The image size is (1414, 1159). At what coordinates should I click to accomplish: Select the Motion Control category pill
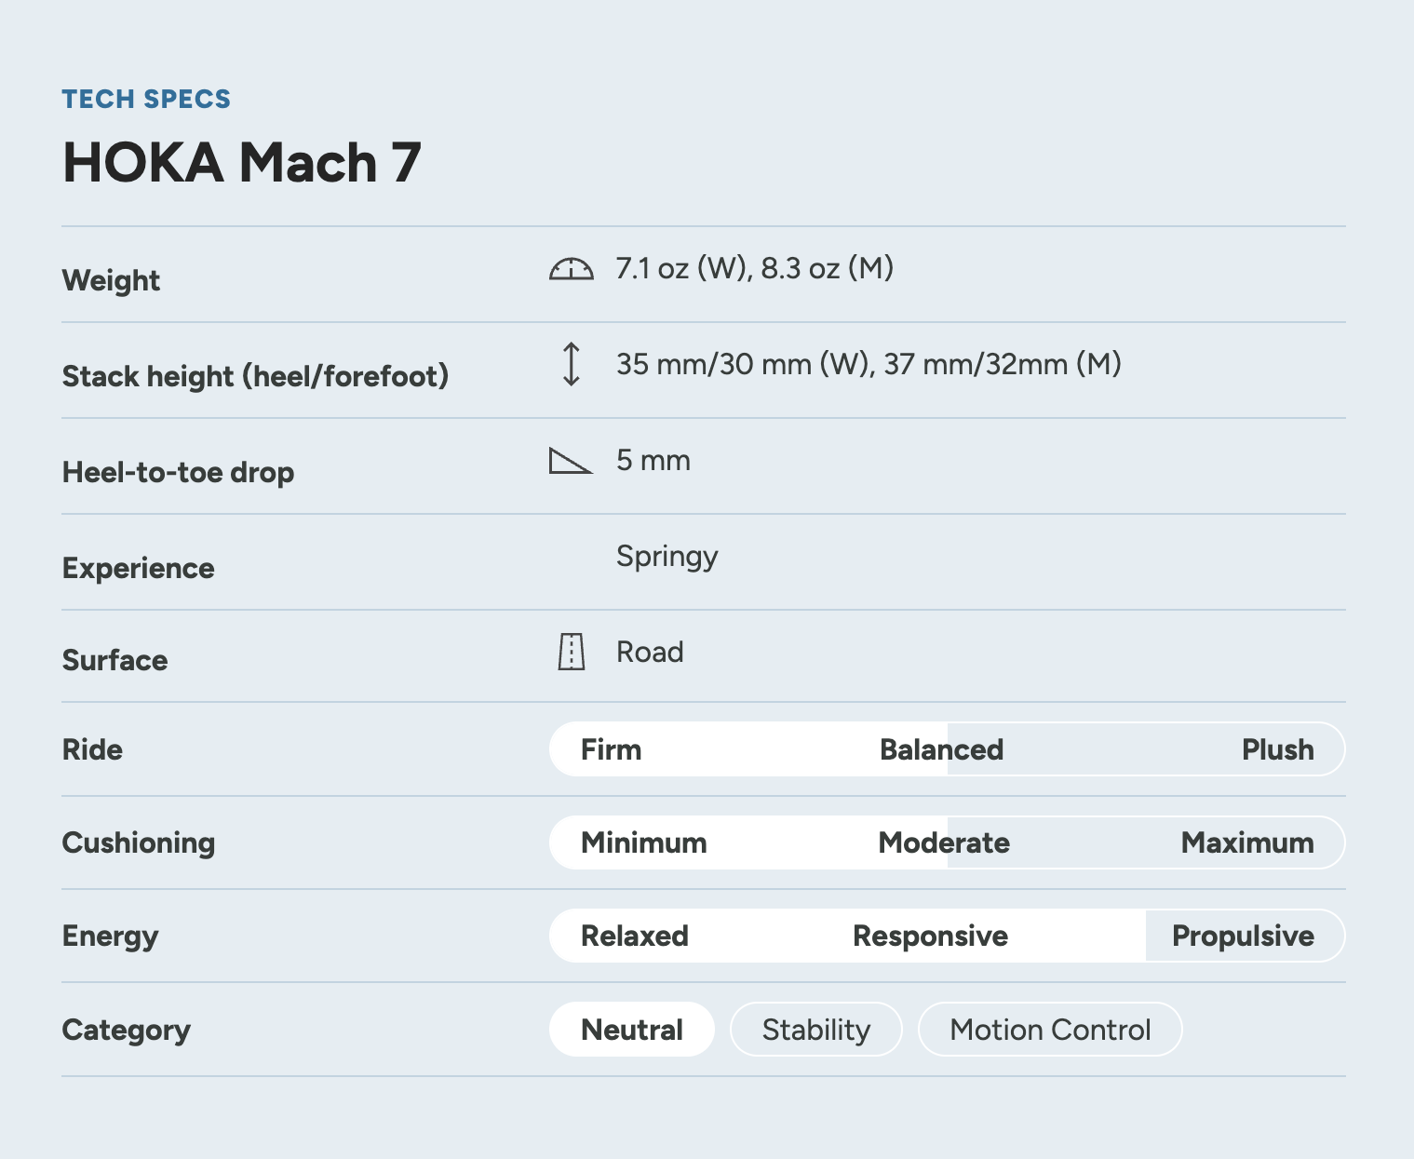pos(1050,1030)
